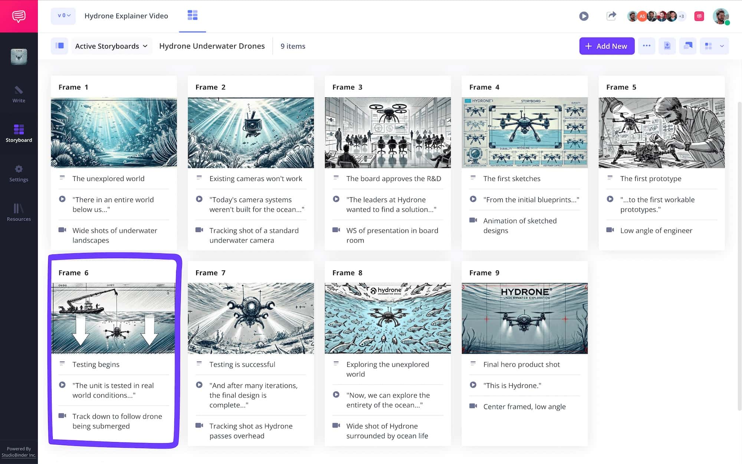The width and height of the screenshot is (742, 464).
Task: Export the storyboard as PDF
Action: coord(667,46)
